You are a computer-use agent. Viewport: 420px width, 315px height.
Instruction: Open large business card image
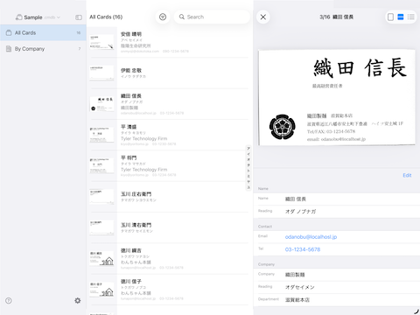click(x=337, y=97)
